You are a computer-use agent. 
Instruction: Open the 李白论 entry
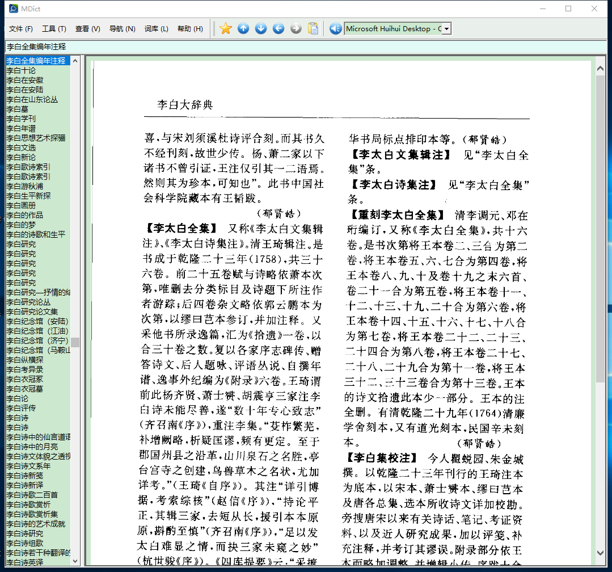point(18,398)
